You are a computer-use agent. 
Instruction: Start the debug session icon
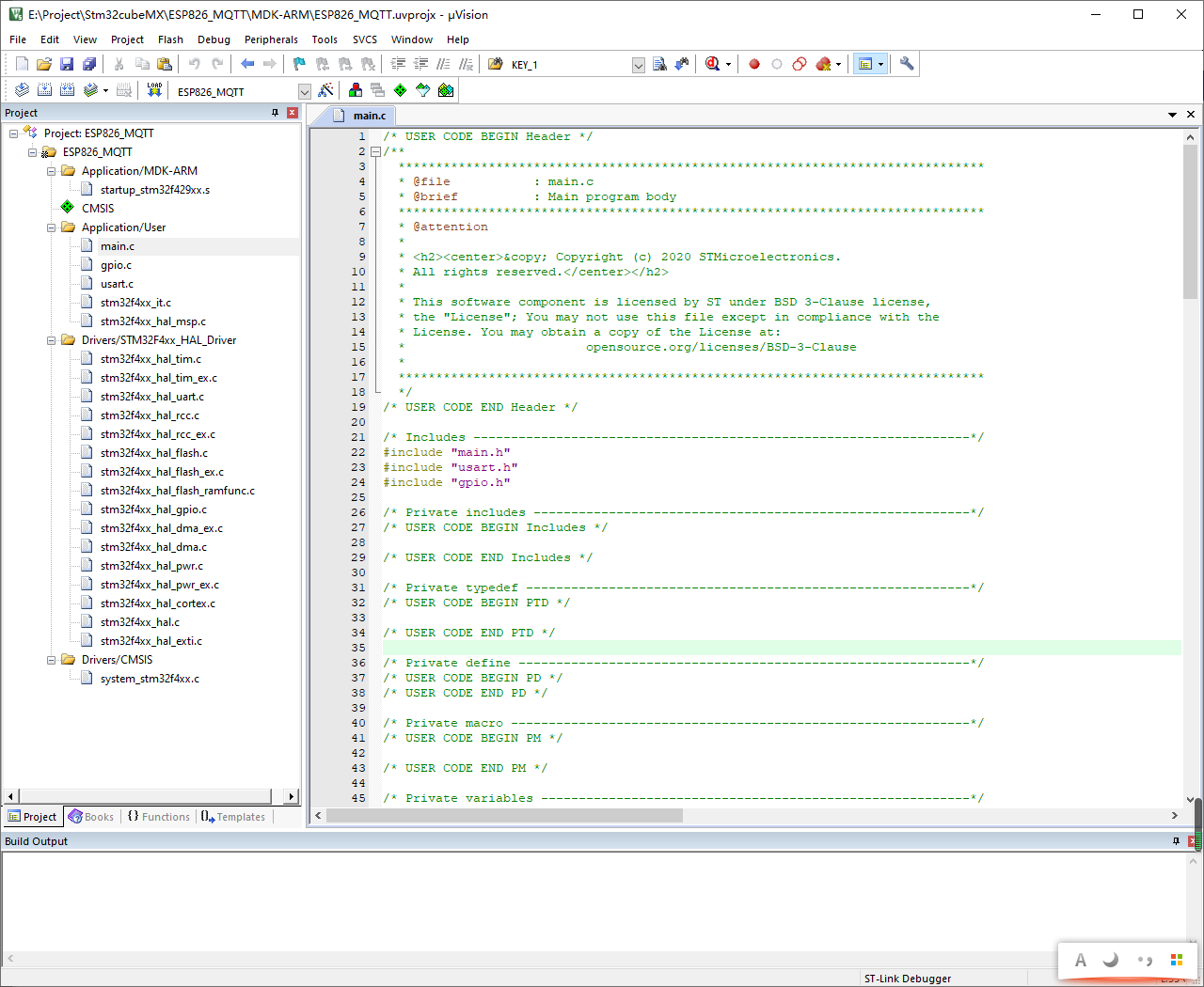712,64
